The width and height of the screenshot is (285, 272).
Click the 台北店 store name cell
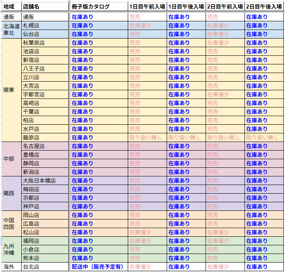[45, 267]
